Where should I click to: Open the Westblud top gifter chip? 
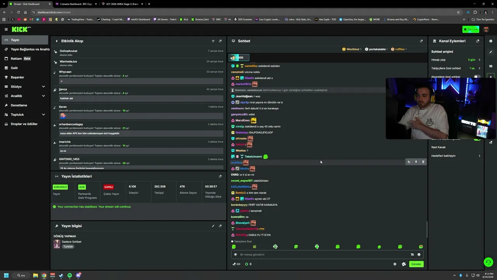352,49
